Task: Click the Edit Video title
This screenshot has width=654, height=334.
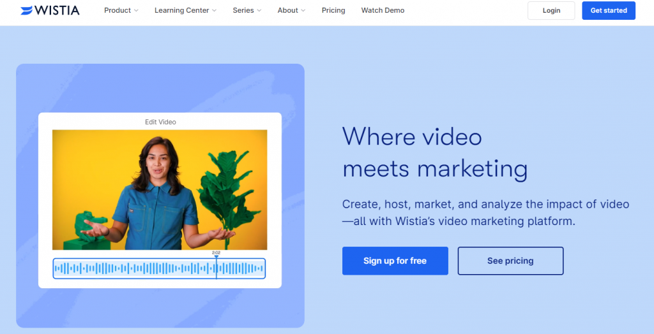Action: tap(160, 122)
